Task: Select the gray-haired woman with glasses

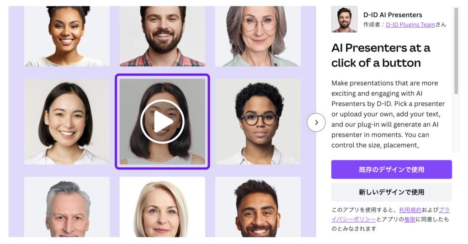Action: [x=258, y=36]
